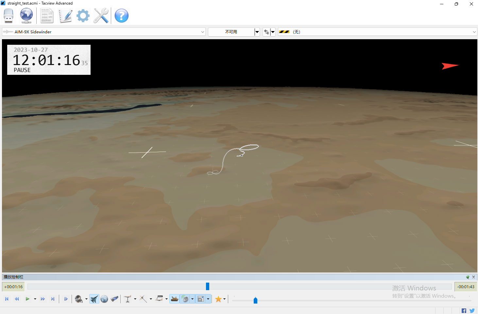This screenshot has height=314, width=478.
Task: Click the aircraft on stand model icon
Action: point(128,299)
